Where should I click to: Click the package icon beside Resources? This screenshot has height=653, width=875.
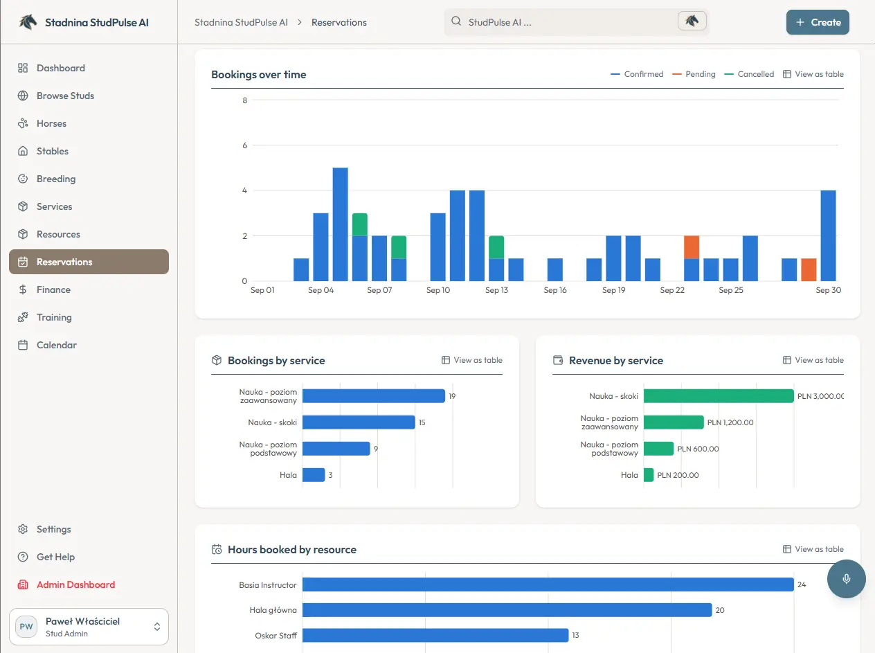(23, 234)
